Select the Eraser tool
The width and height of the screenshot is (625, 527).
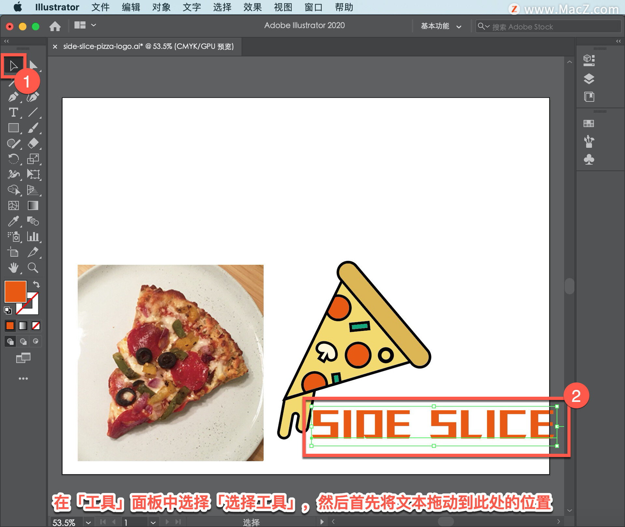pos(33,144)
